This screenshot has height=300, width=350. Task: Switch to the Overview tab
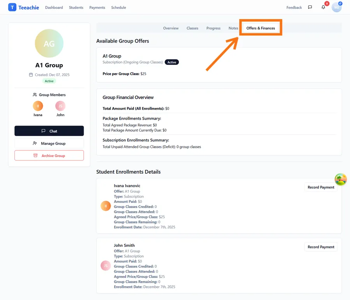pos(171,28)
